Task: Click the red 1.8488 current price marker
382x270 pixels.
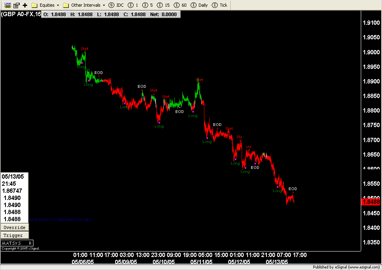Action: click(x=371, y=202)
